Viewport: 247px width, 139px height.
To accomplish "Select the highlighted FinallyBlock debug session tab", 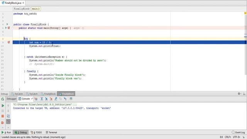I will (x=66, y=94).
